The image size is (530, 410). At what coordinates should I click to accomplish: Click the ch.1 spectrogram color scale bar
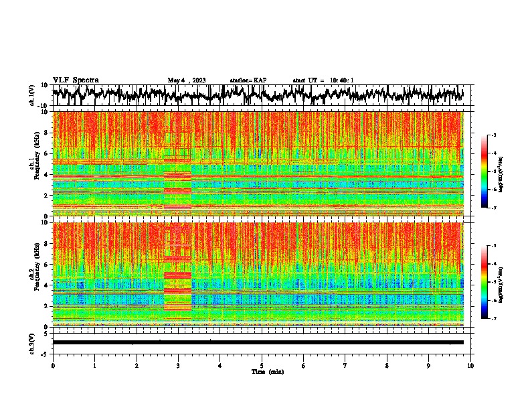[x=484, y=172]
